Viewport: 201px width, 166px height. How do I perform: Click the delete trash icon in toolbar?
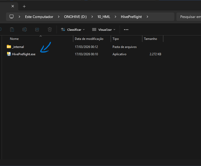coord(50,30)
